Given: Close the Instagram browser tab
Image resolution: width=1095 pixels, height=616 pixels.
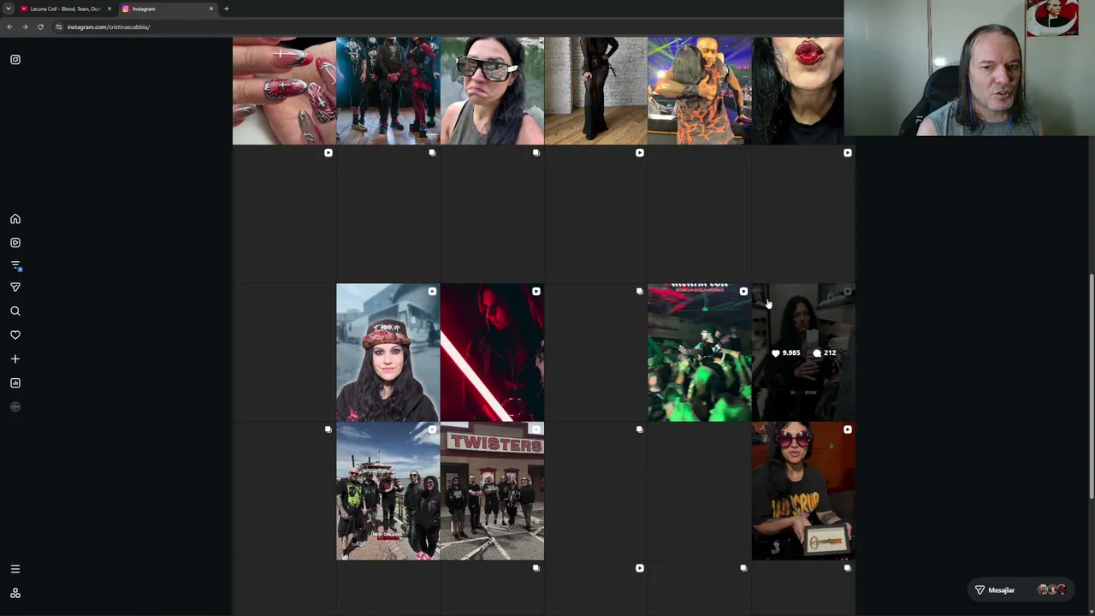Looking at the screenshot, I should (211, 9).
